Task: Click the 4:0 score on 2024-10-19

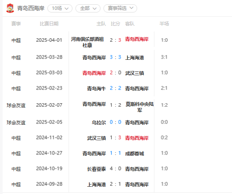Action: 116,169
